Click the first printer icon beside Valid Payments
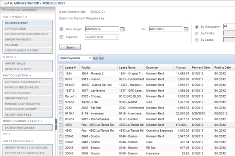The height and width of the screenshot is (156, 235). coord(96,58)
